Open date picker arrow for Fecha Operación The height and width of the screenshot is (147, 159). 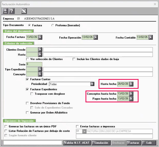(96, 37)
